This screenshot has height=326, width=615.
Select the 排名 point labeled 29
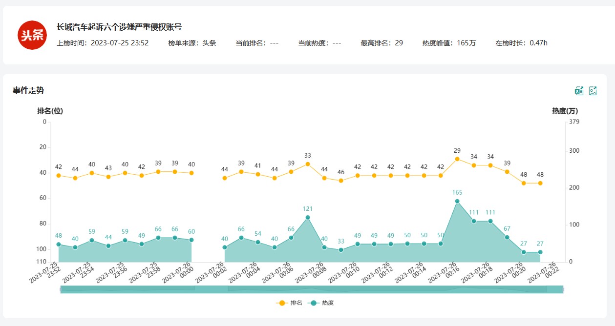tap(457, 159)
